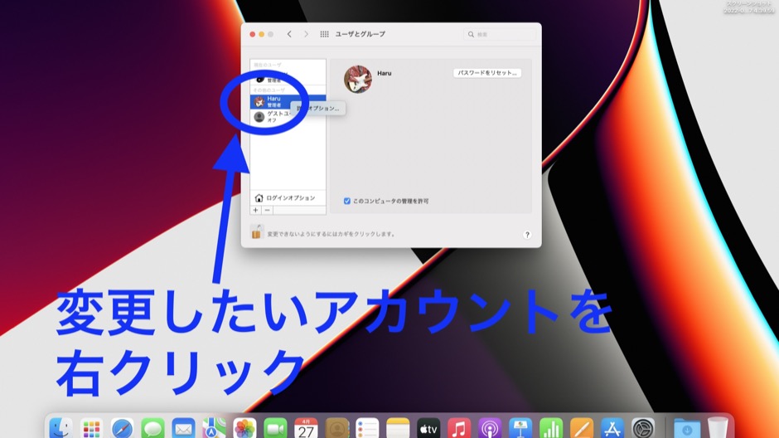779x438 pixels.
Task: Toggle このコンピュータの管理を許可 checkbox
Action: point(347,201)
